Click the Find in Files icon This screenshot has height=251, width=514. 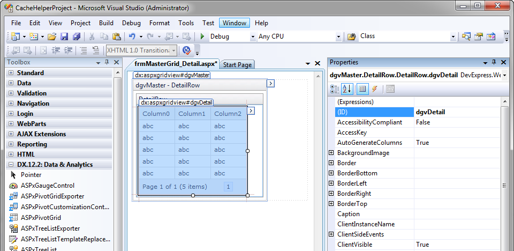tap(352, 36)
